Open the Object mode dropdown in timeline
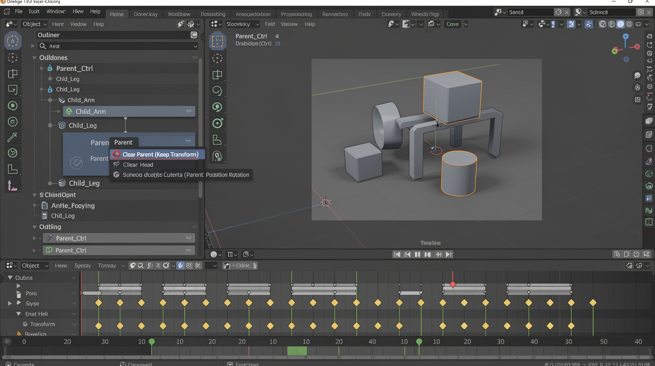 (34, 266)
